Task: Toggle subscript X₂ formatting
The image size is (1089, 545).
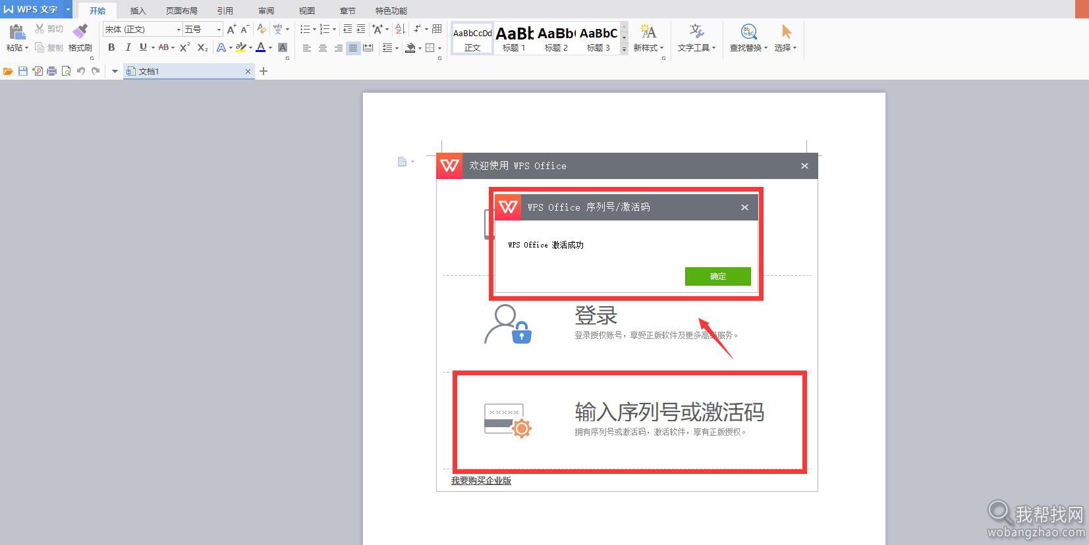Action: [x=202, y=47]
